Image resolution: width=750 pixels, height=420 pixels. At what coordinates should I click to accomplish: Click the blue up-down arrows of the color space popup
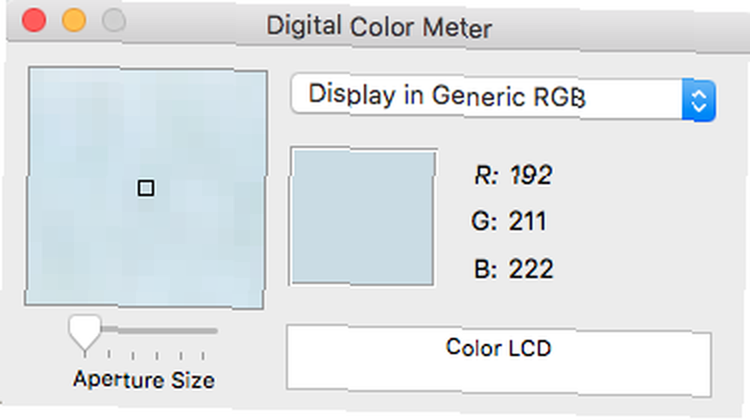[x=699, y=101]
